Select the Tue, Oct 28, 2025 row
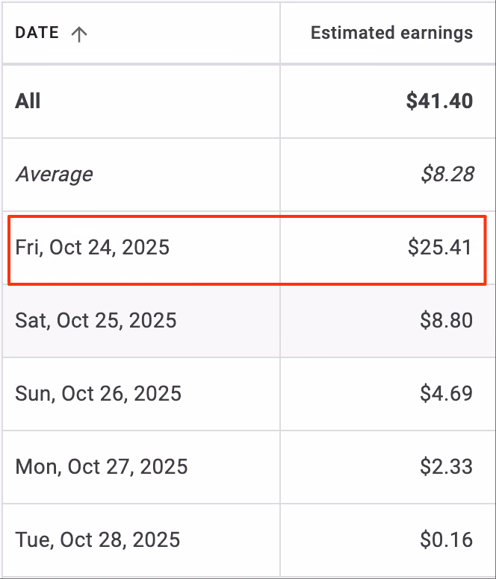 248,540
